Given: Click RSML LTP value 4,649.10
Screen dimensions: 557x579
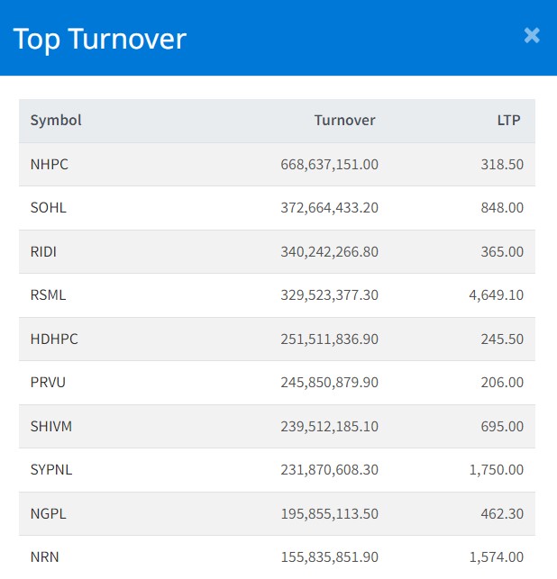Looking at the screenshot, I should pos(496,295).
